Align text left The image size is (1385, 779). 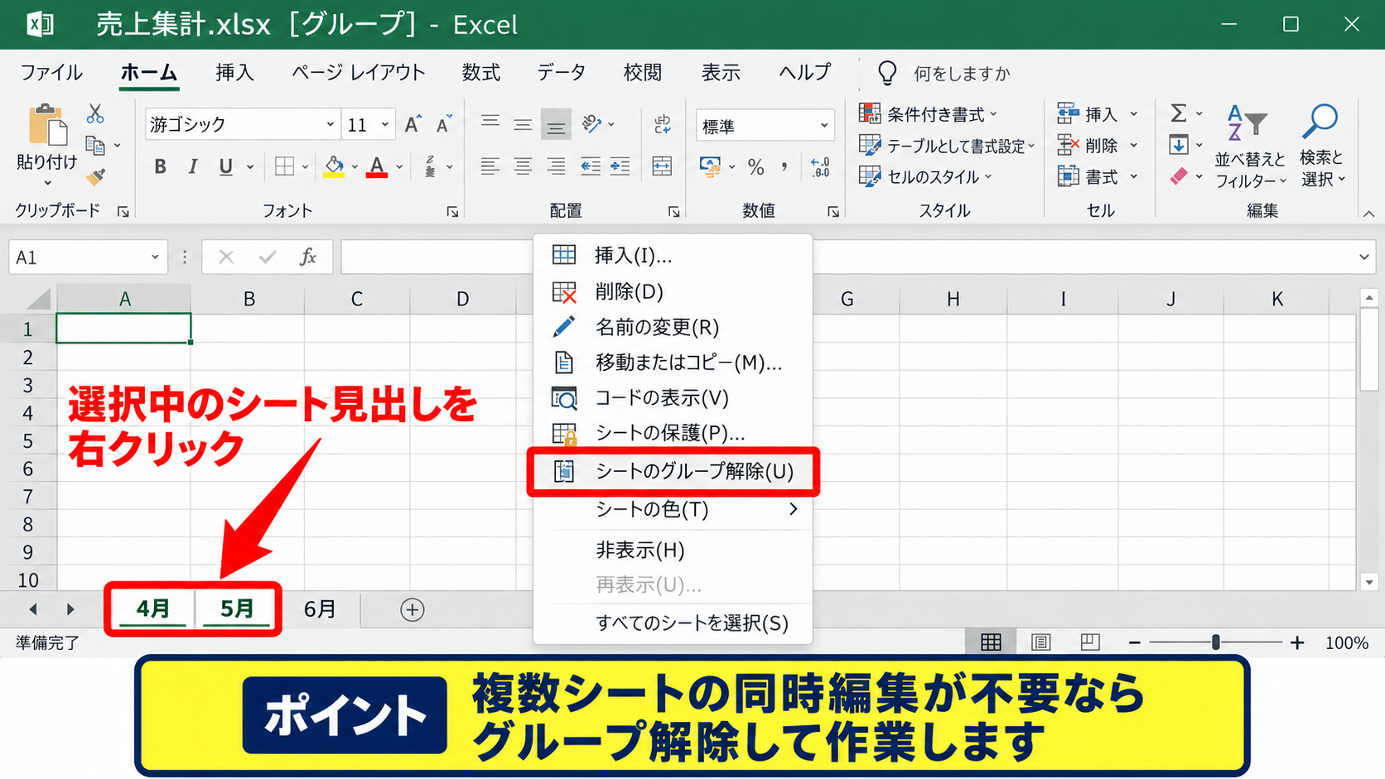pyautogui.click(x=490, y=166)
